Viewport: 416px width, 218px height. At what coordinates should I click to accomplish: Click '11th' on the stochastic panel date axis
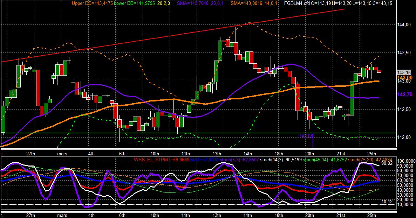pos(185,215)
